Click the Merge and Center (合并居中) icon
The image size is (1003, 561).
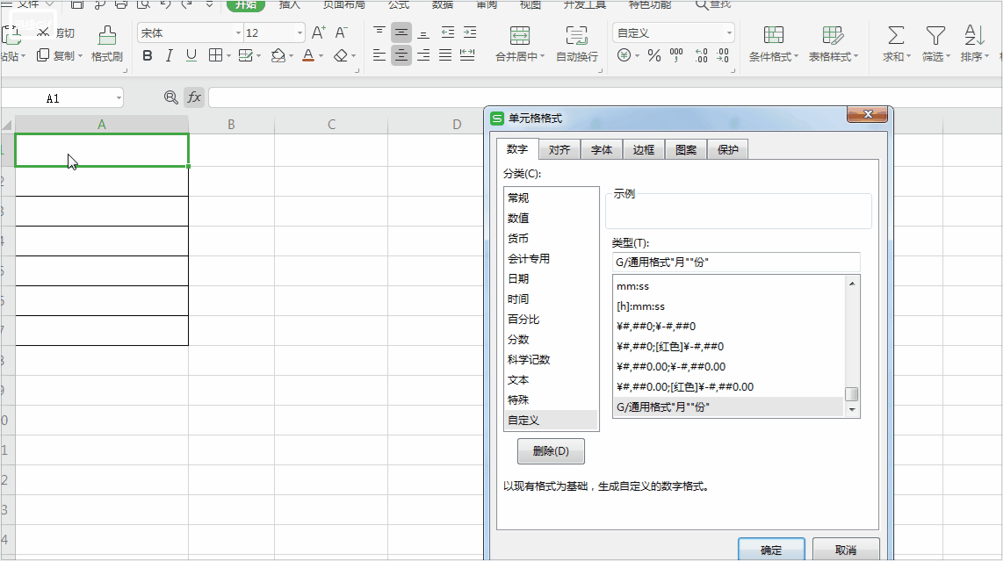click(x=521, y=36)
